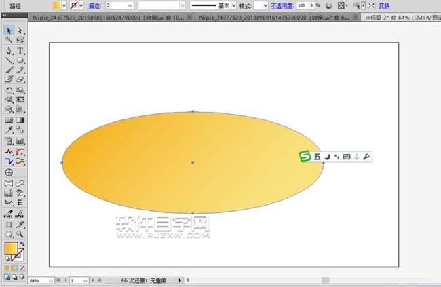The height and width of the screenshot is (287, 441).
Task: Open the stroke color dropdown arrow
Action: 81,5
